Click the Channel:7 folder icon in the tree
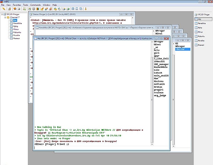Viewport: 213px width, 165px height. coord(8,17)
